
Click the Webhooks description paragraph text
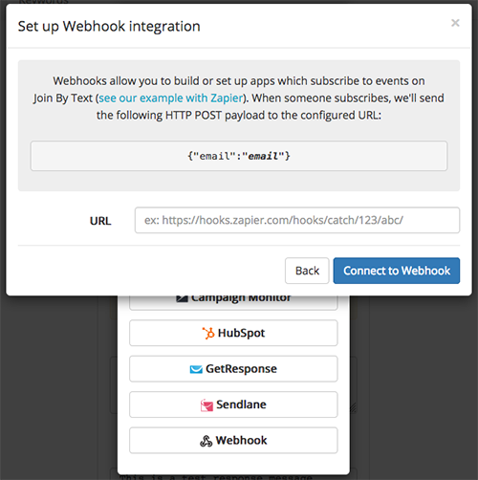[239, 98]
